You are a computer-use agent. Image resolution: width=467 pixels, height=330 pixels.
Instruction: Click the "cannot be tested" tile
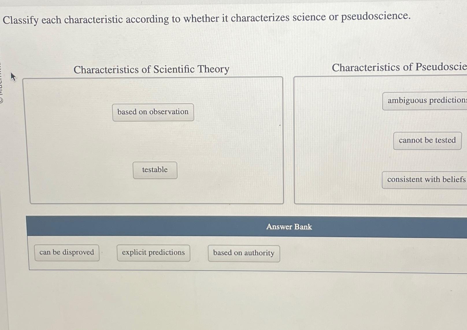[x=427, y=140]
